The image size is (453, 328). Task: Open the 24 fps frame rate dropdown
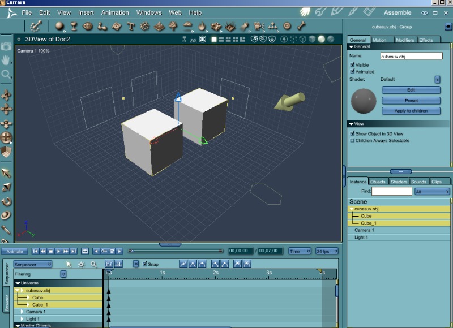(327, 251)
